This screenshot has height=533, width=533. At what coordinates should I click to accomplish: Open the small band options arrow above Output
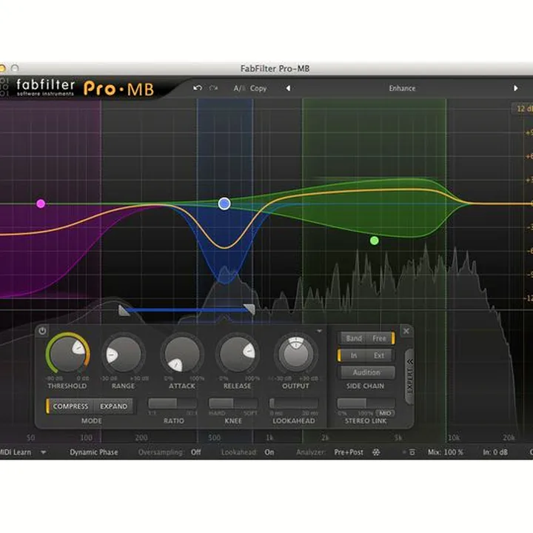click(319, 331)
